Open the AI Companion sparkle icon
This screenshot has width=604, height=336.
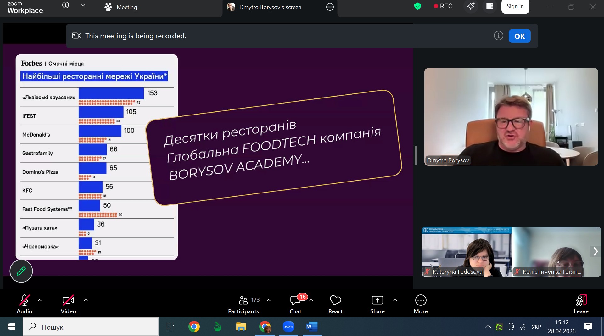pyautogui.click(x=471, y=6)
